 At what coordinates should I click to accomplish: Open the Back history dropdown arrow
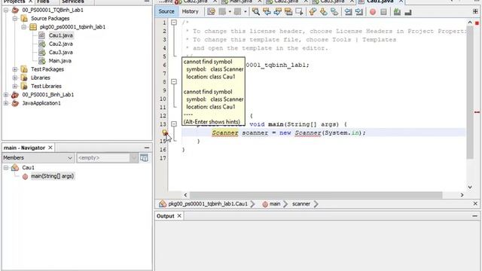click(230, 12)
